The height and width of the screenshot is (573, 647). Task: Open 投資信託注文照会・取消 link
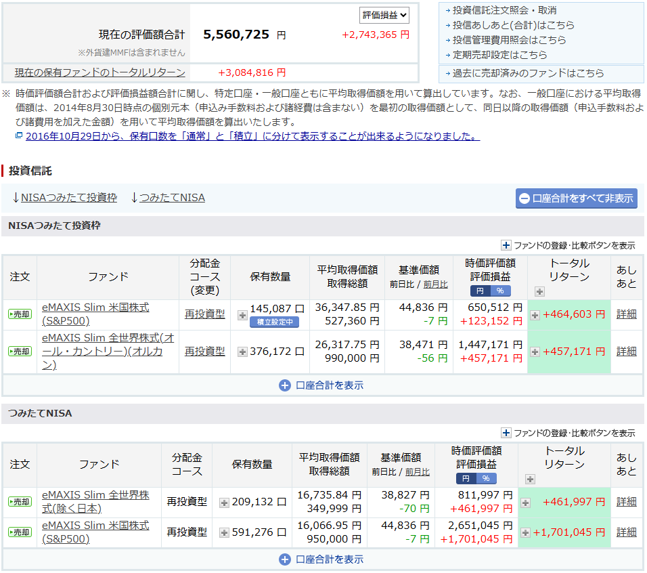505,10
